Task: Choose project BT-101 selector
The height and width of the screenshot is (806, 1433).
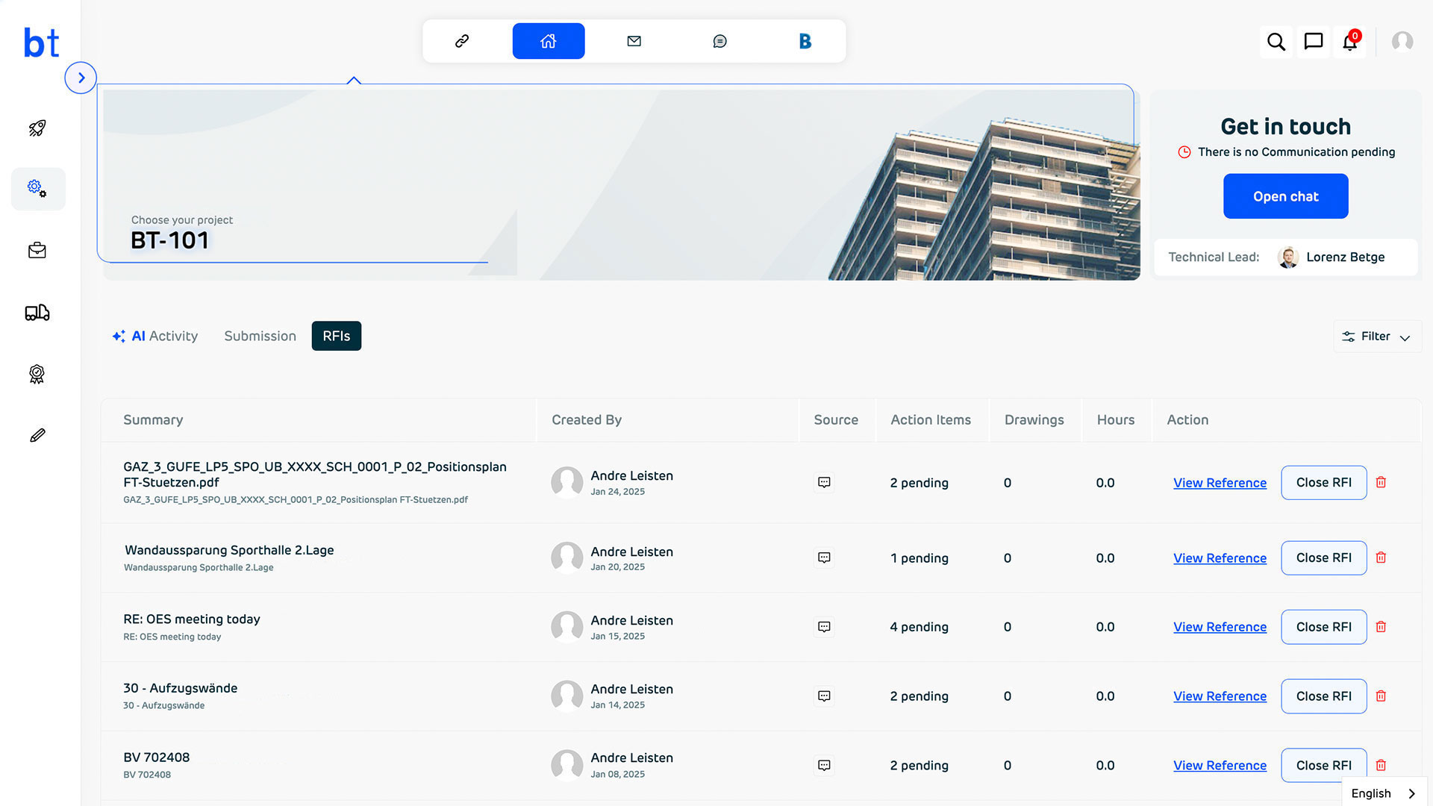Action: (171, 240)
